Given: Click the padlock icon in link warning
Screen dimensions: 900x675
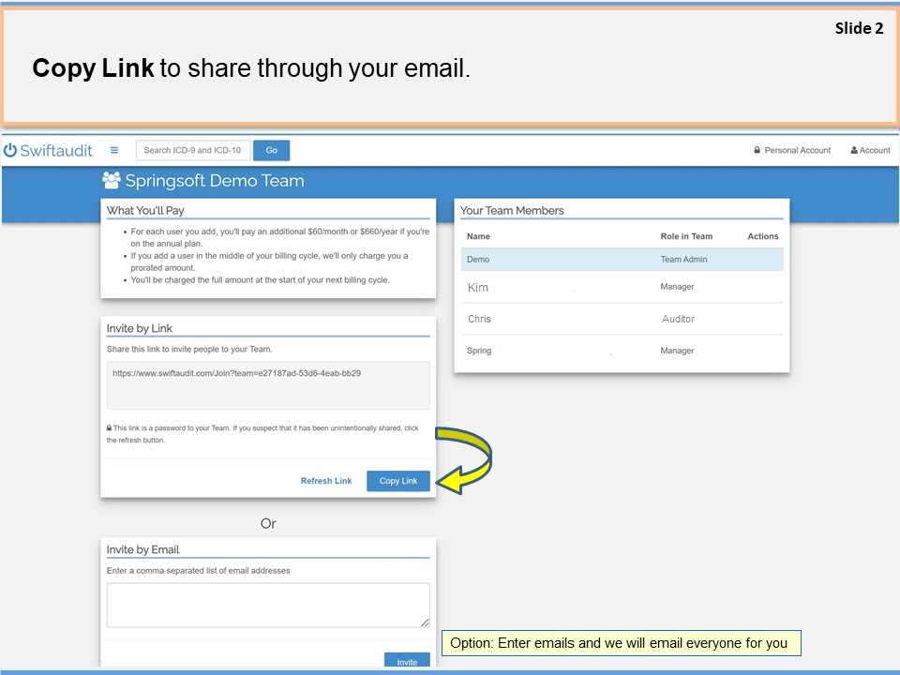Looking at the screenshot, I should point(110,428).
